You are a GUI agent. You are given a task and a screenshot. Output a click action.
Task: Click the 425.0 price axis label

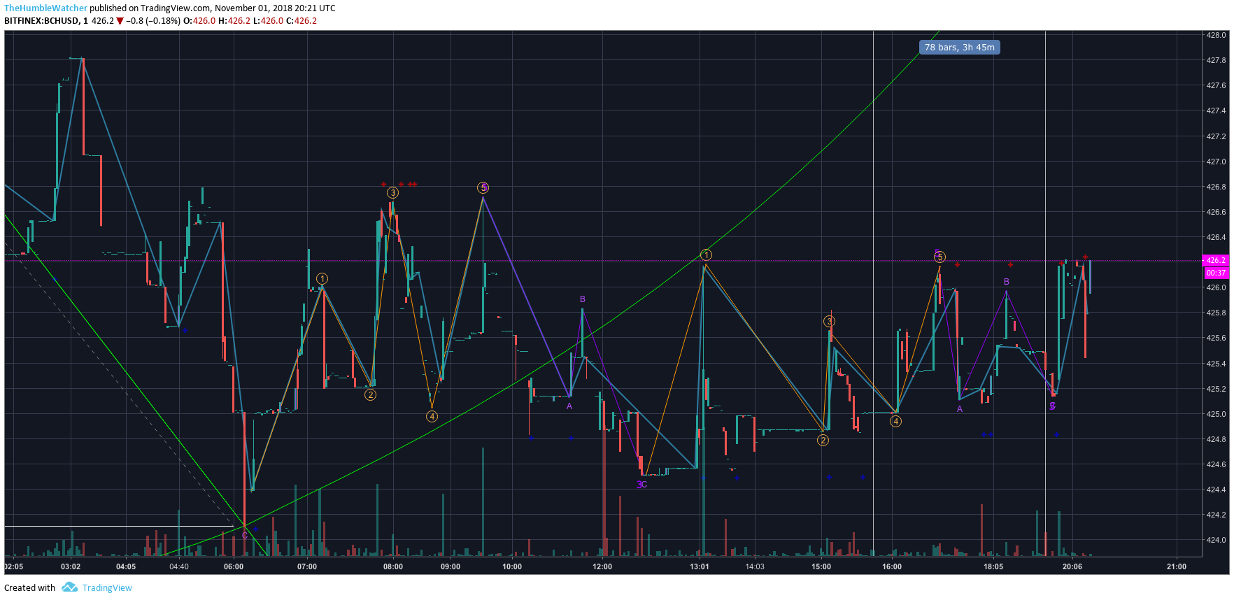tap(1216, 414)
